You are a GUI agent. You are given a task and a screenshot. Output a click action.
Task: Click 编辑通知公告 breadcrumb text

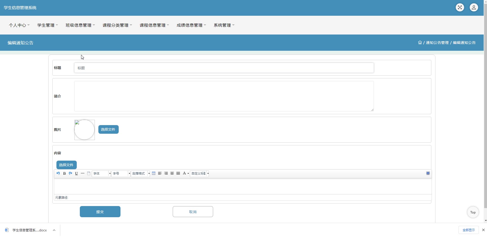click(464, 43)
